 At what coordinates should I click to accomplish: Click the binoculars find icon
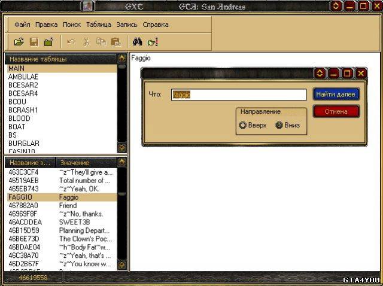click(138, 42)
